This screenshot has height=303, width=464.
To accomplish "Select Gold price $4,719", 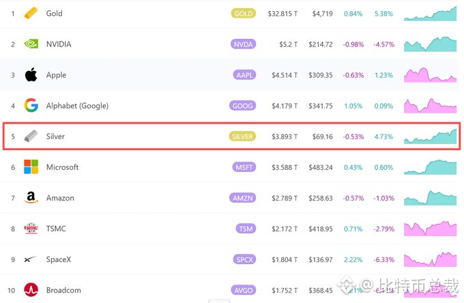I will (x=323, y=14).
